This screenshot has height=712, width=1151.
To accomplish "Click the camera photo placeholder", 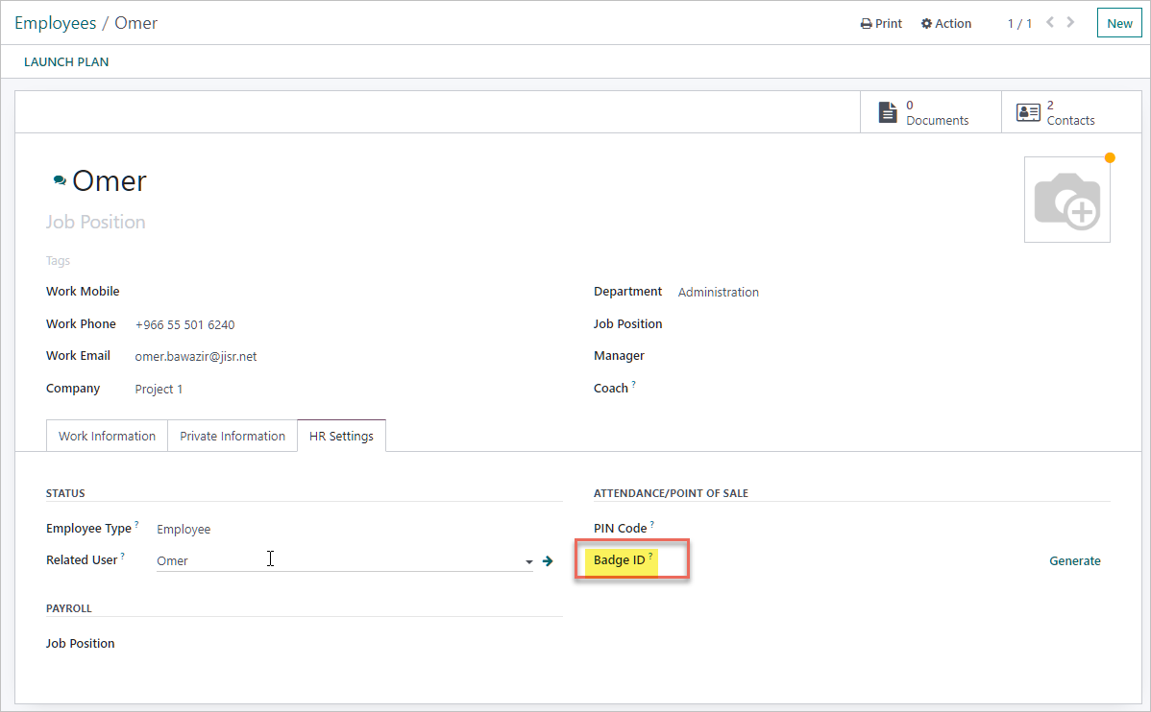I will (x=1066, y=200).
